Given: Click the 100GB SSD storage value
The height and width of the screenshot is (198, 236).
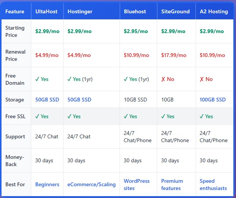Looking at the screenshot, I should [212, 100].
